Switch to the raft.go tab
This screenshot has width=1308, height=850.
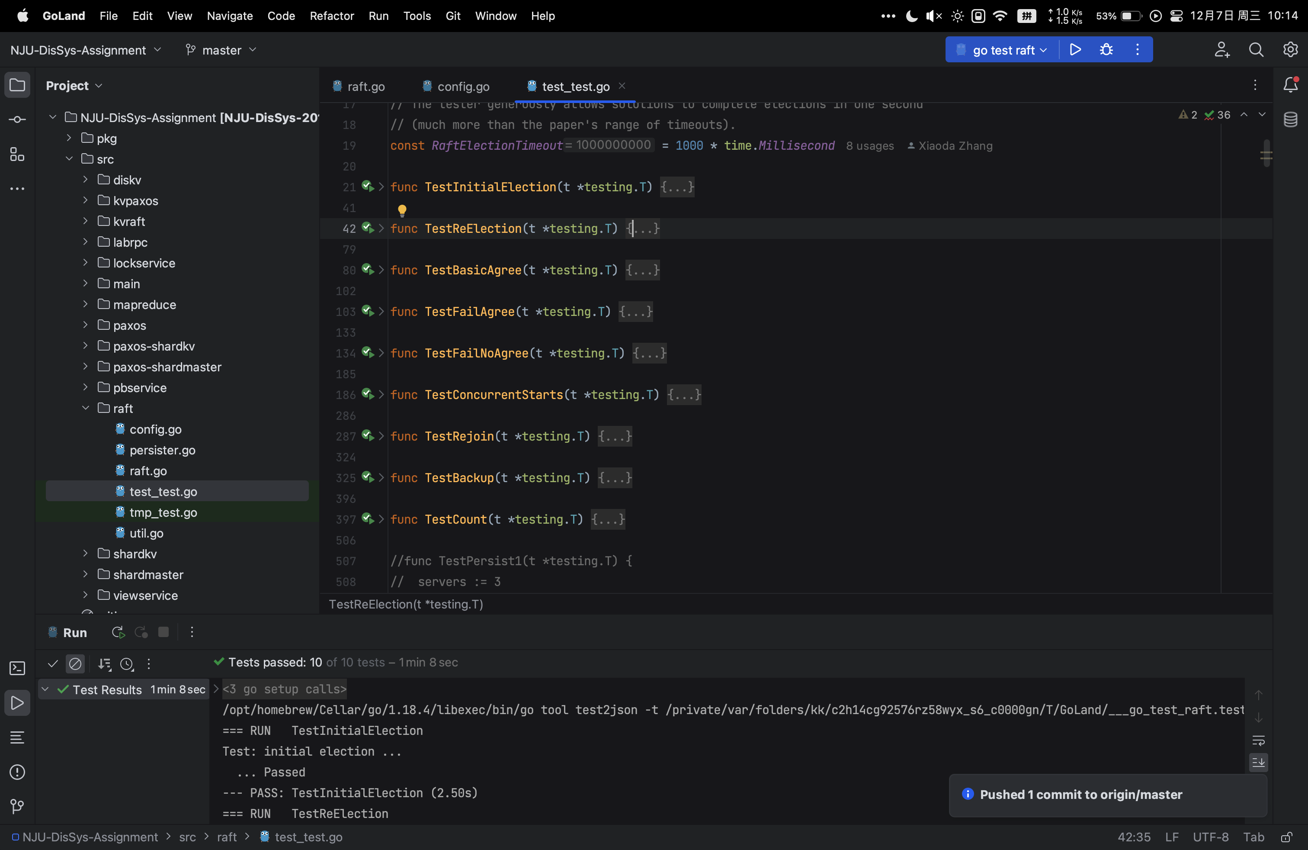coord(358,86)
